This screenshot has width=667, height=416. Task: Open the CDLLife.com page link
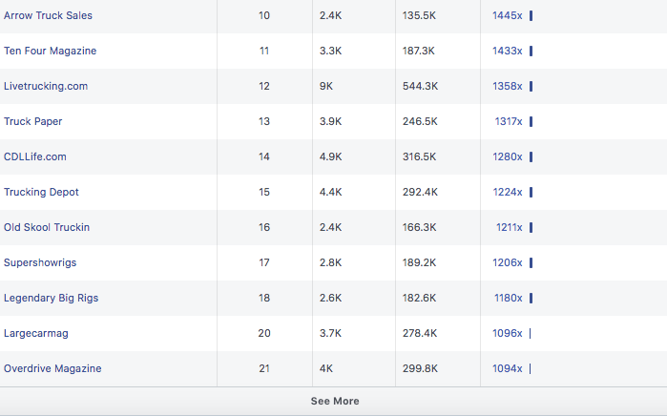35,156
